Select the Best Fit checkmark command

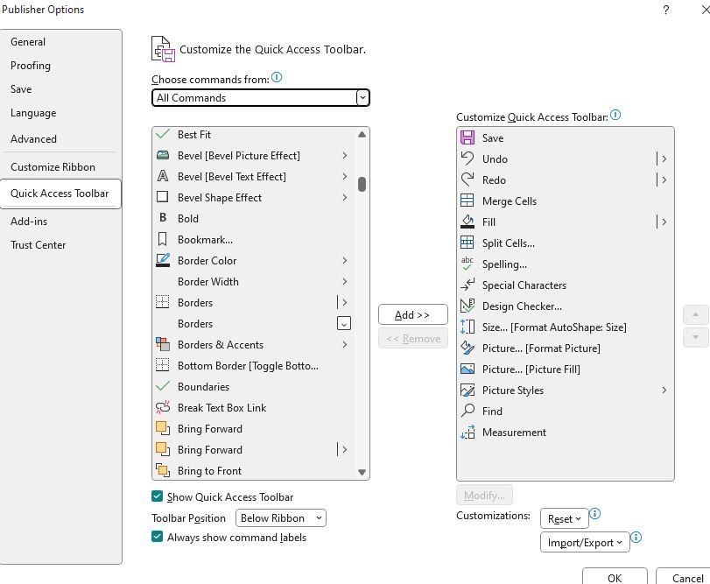pos(253,135)
